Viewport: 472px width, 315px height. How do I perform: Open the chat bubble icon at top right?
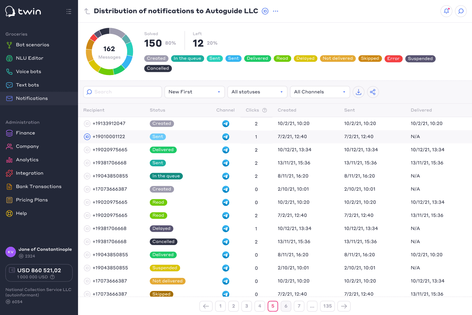pos(461,11)
